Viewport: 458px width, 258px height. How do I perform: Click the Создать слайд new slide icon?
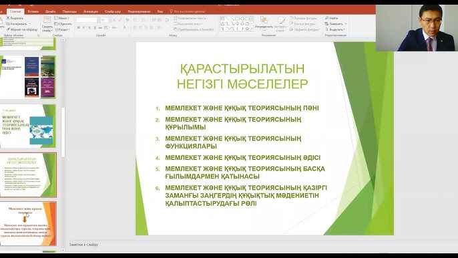[47, 20]
